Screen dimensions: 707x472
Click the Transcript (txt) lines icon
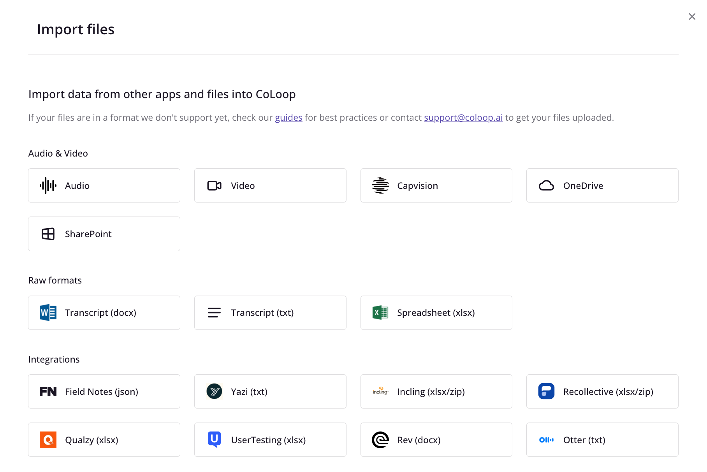(214, 313)
